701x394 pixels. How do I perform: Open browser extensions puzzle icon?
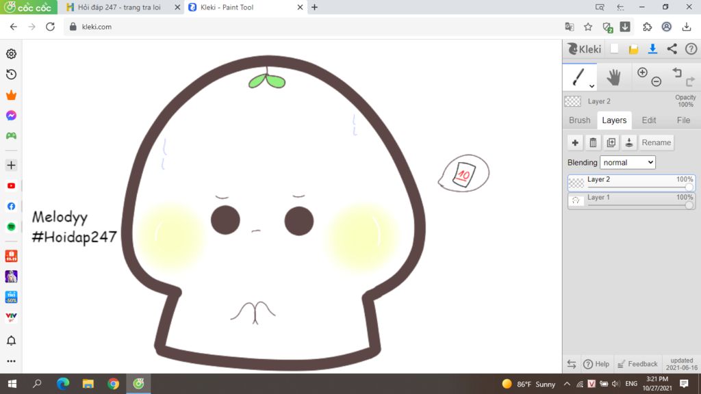tap(648, 27)
